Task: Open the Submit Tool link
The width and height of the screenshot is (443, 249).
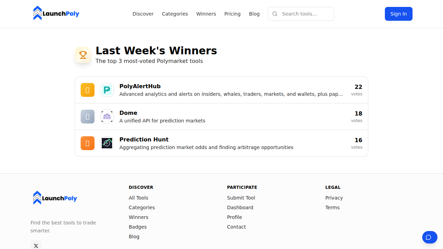Action: click(241, 198)
